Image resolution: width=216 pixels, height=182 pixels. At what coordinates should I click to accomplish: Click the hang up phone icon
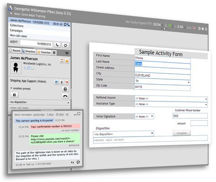[65, 96]
